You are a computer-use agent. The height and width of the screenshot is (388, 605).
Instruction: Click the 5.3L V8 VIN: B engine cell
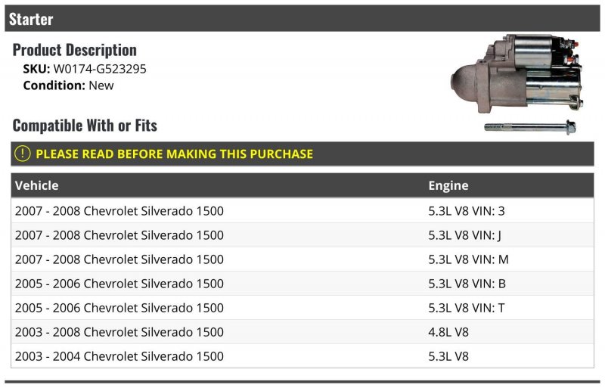tap(466, 284)
